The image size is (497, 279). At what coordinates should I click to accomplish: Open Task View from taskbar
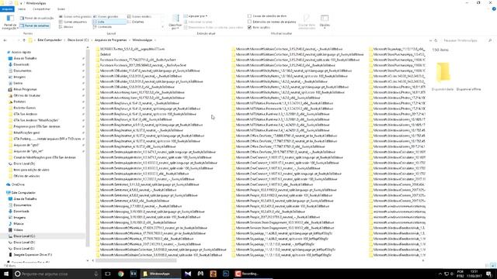click(x=108, y=274)
